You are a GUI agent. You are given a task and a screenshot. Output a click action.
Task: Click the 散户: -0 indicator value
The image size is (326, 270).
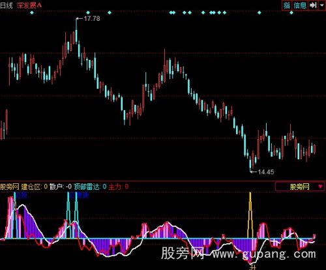(x=61, y=187)
